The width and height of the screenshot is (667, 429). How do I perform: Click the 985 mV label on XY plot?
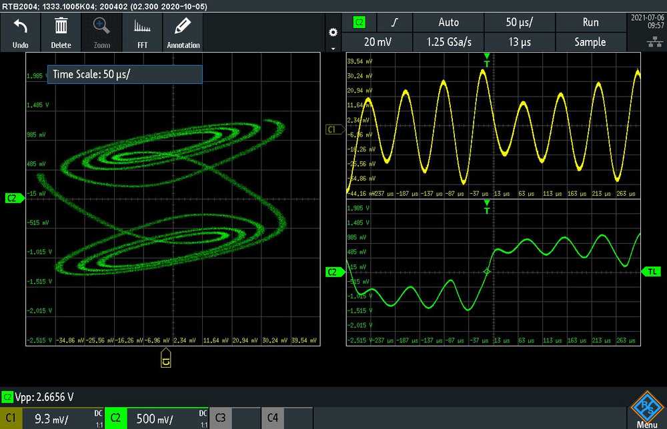point(36,135)
